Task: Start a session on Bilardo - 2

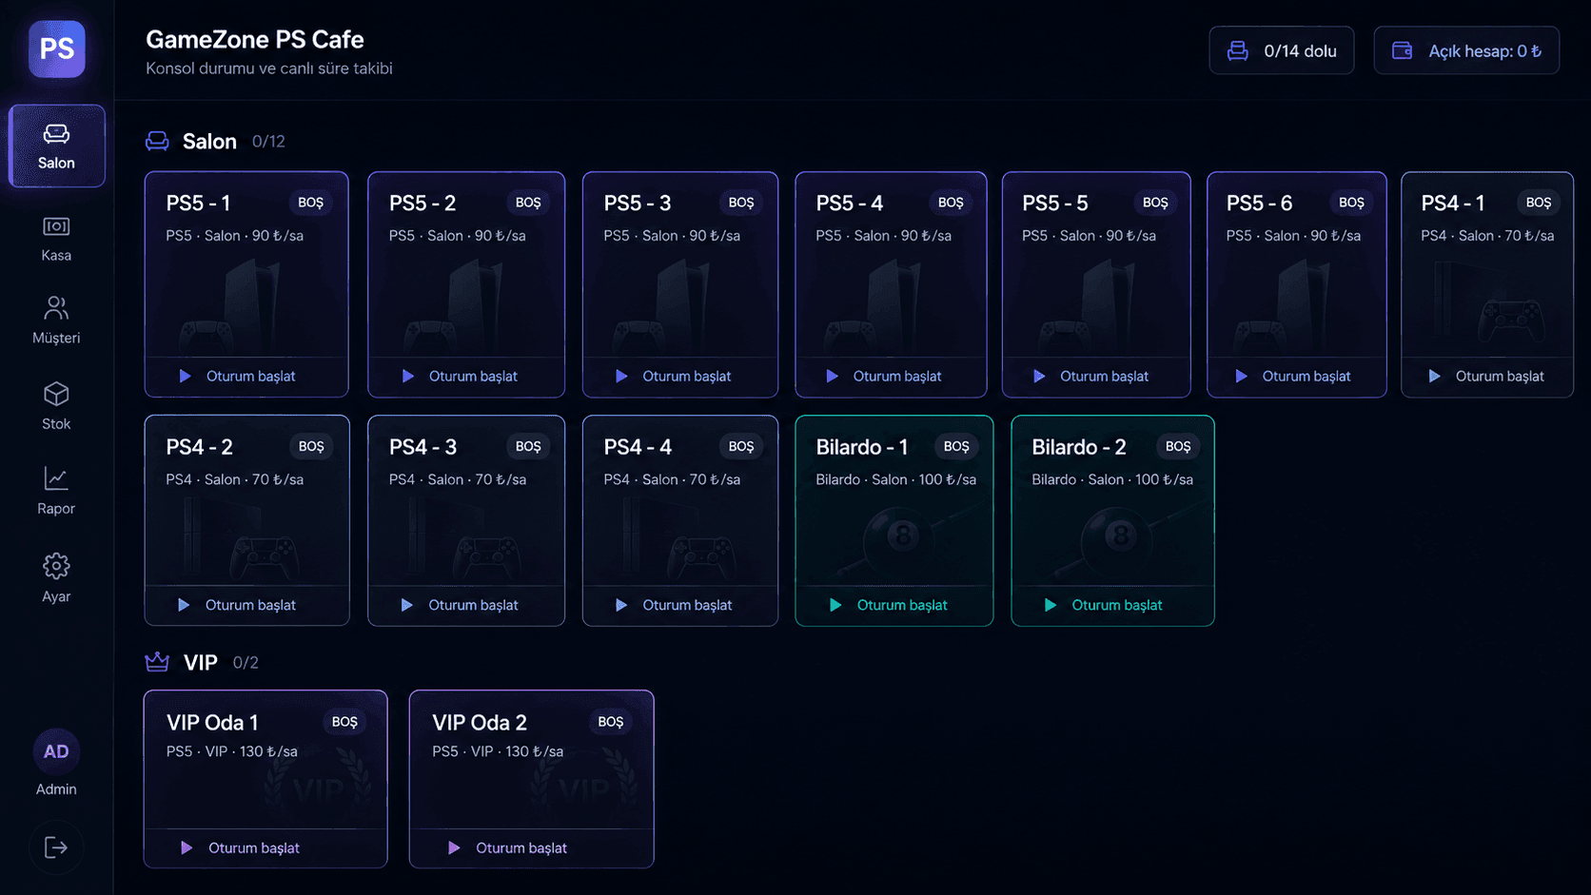Action: pyautogui.click(x=1112, y=605)
